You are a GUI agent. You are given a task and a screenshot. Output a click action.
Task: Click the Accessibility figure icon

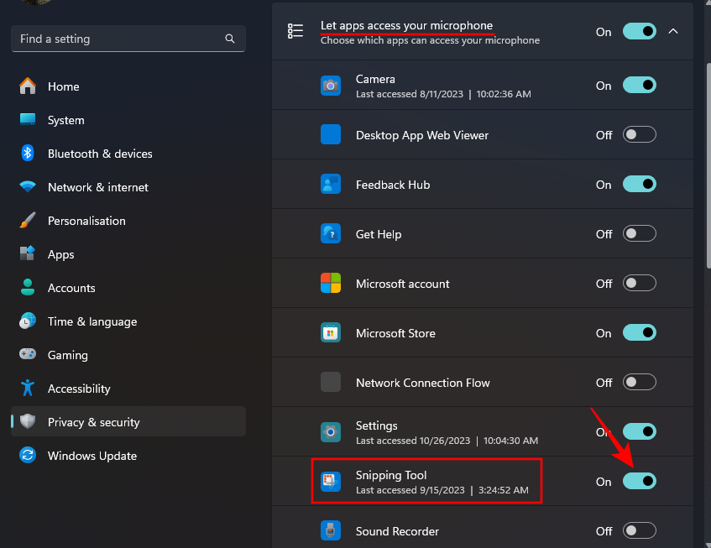click(28, 388)
